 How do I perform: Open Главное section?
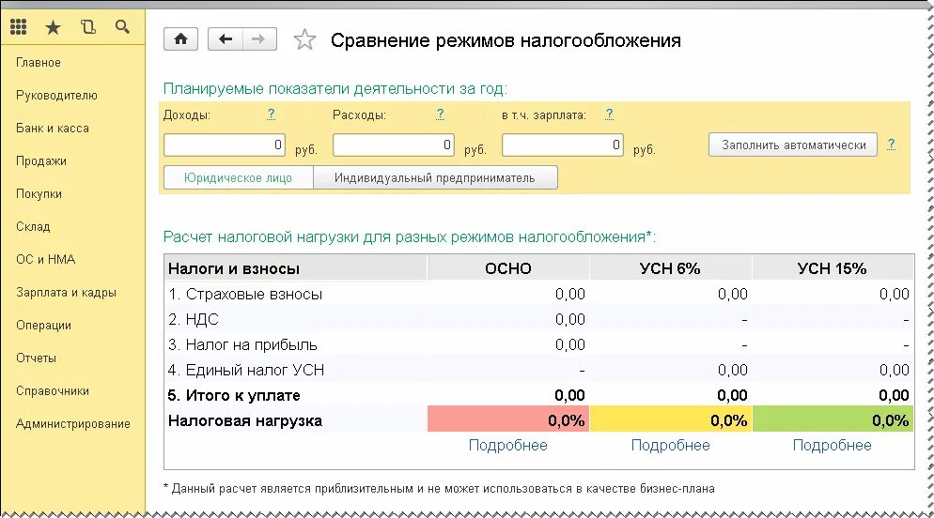[39, 63]
